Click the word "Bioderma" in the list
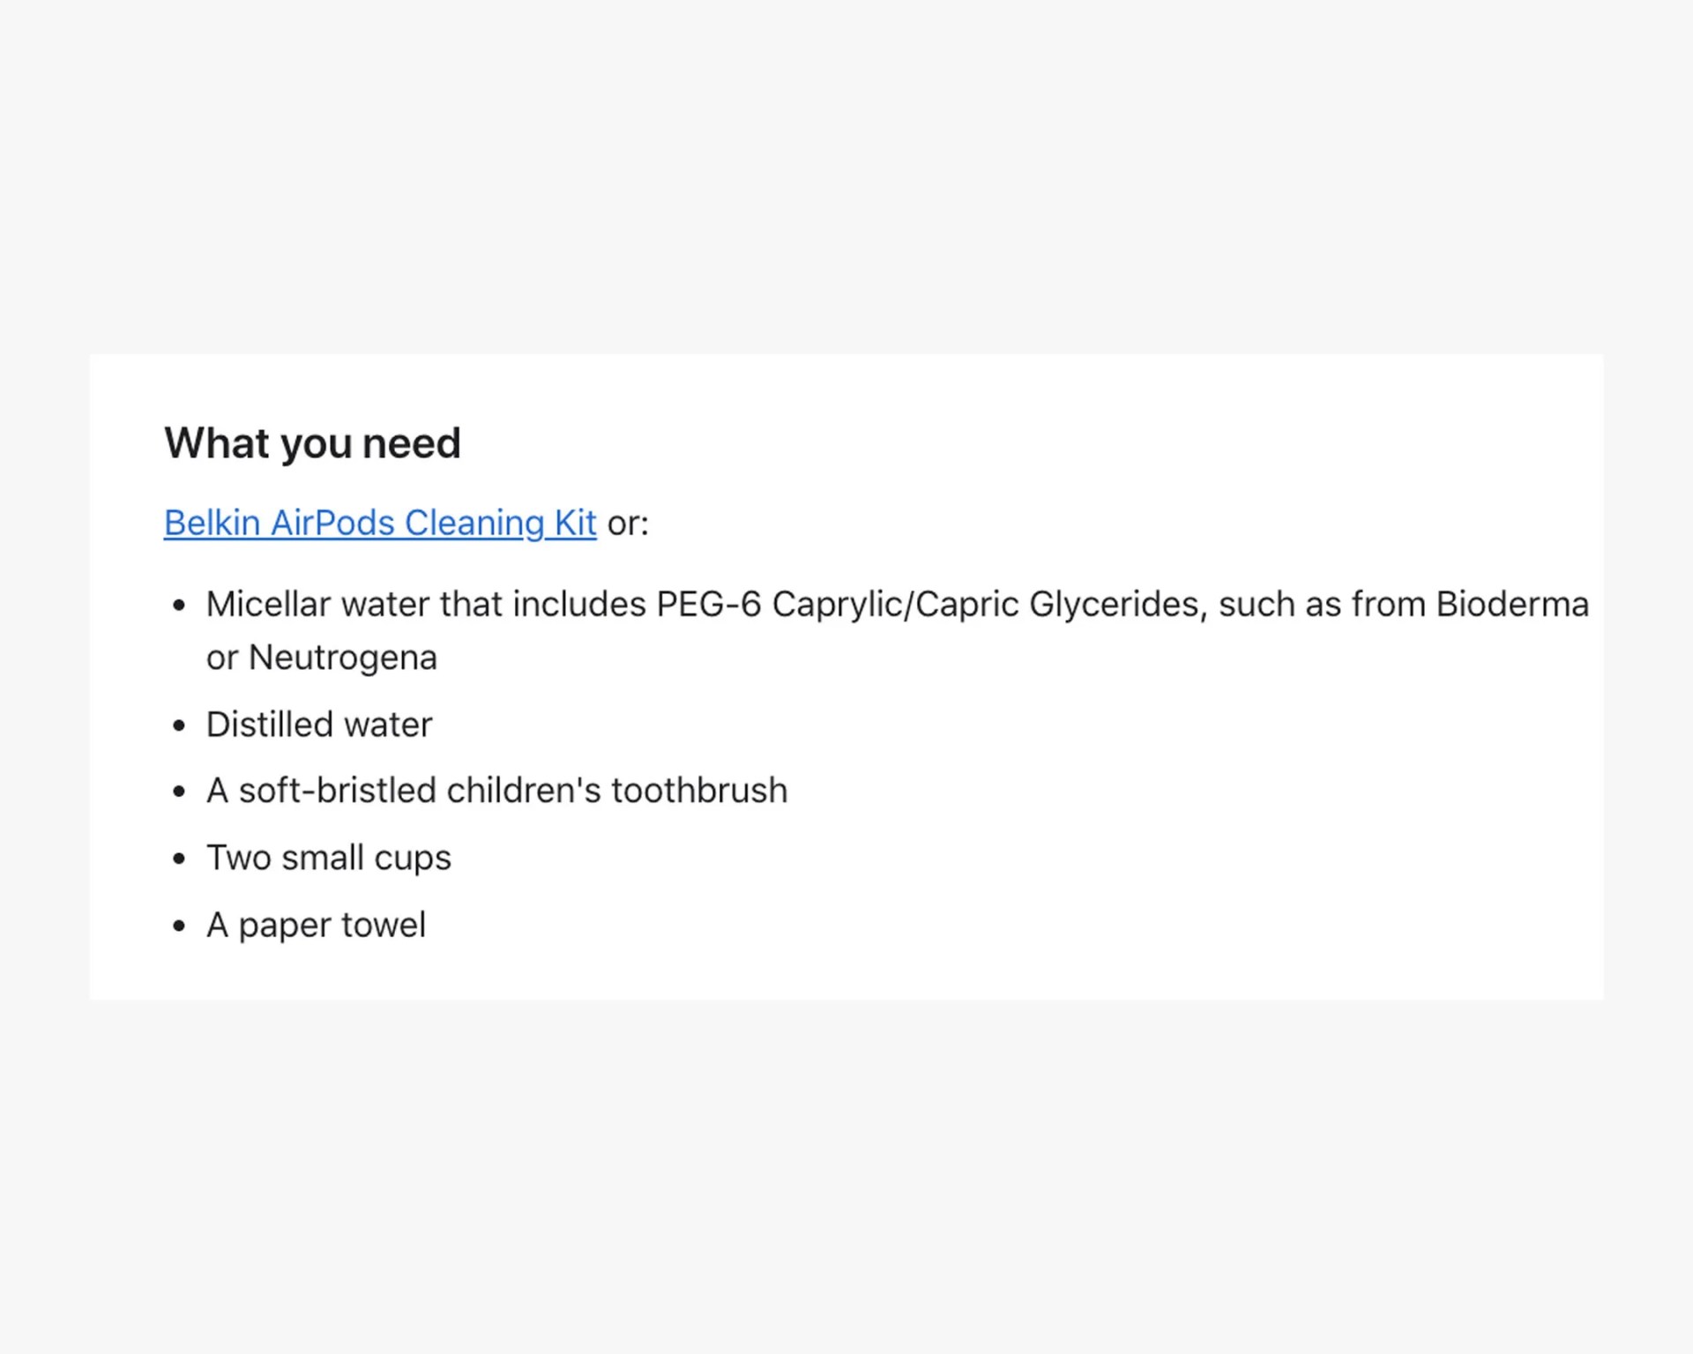 point(1512,605)
